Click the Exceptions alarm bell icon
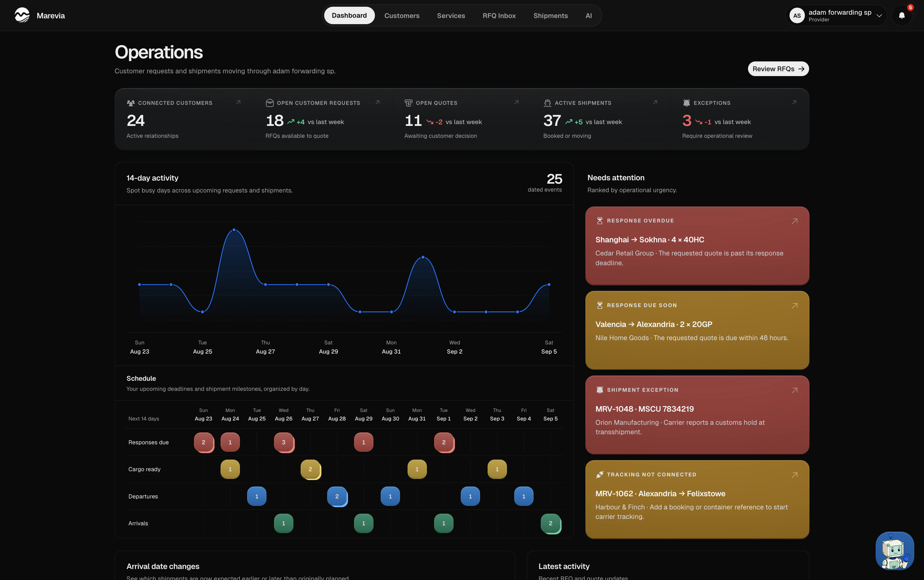This screenshot has width=924, height=580. [687, 103]
